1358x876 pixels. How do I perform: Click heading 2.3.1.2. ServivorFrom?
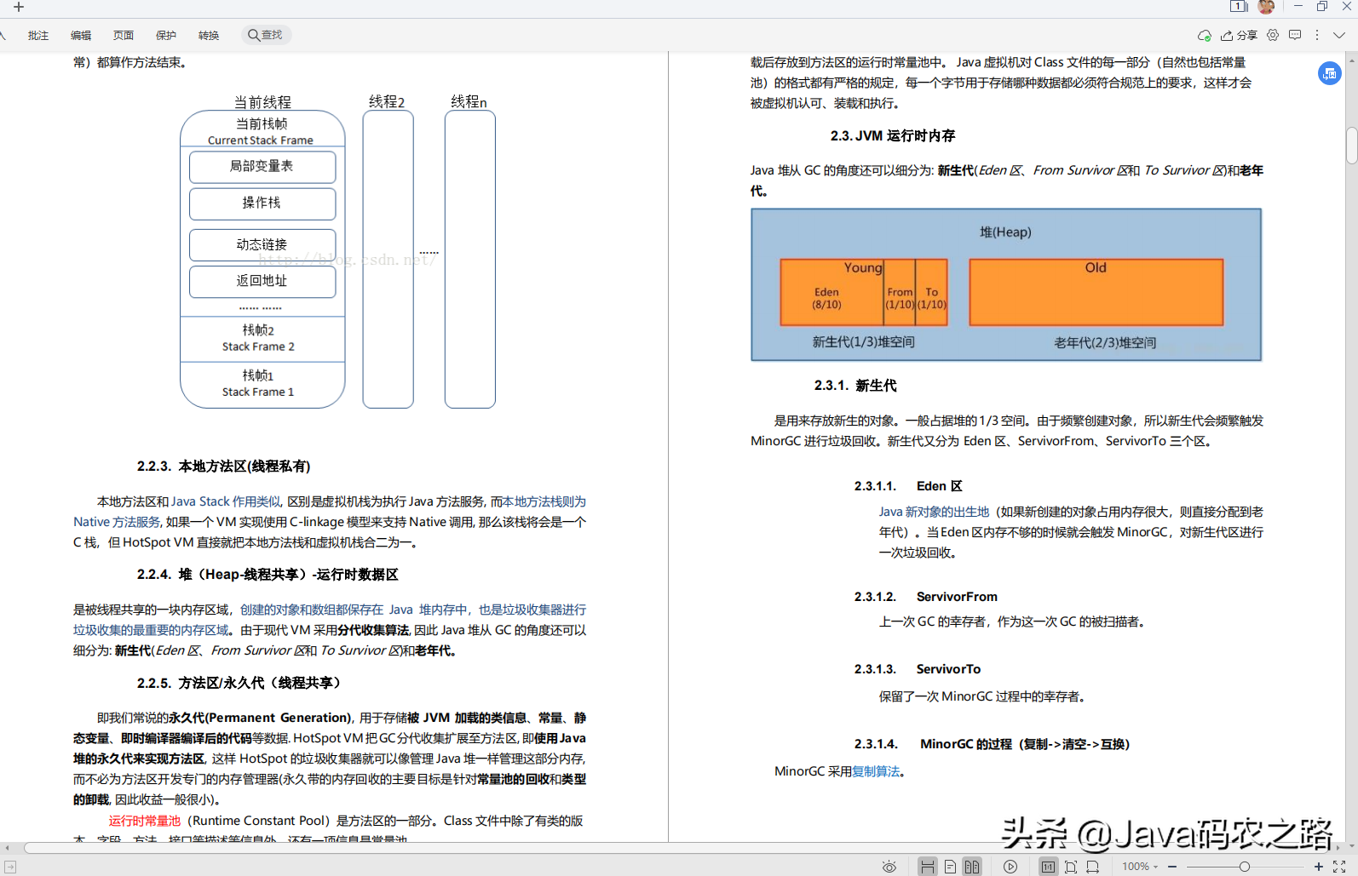pos(925,597)
